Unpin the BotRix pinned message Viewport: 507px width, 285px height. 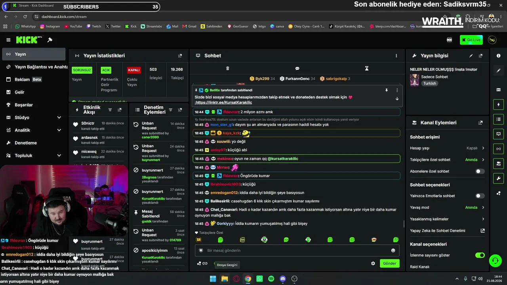pos(387,90)
